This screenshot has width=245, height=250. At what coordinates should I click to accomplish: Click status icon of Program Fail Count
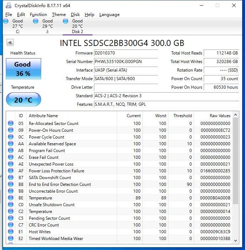[x=11, y=150]
